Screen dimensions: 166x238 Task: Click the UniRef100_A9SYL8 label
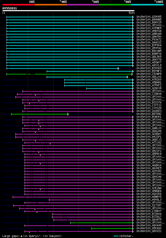click(x=149, y=65)
